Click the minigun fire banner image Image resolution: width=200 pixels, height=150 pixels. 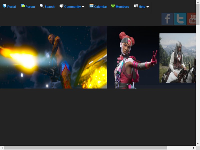53,57
